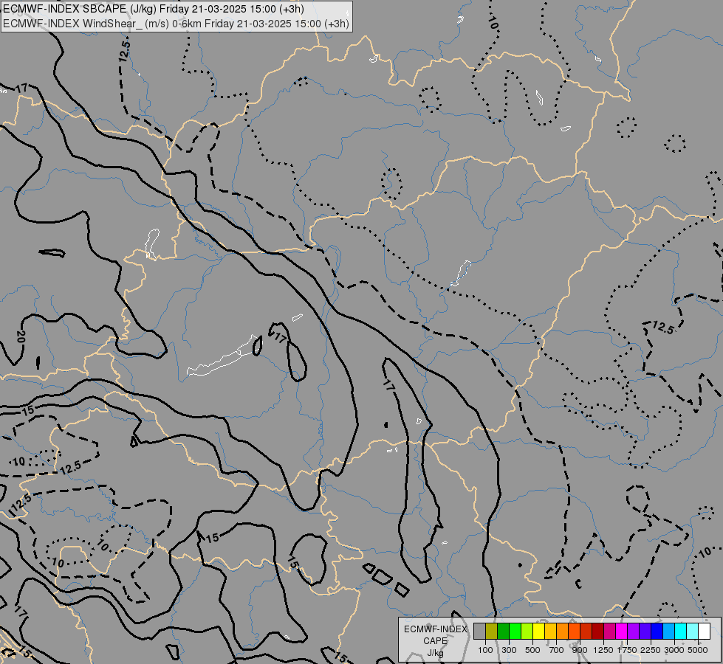Screen dimensions: 723x664
Task: Click the dark maroon-red legend swatch
Action: click(598, 632)
